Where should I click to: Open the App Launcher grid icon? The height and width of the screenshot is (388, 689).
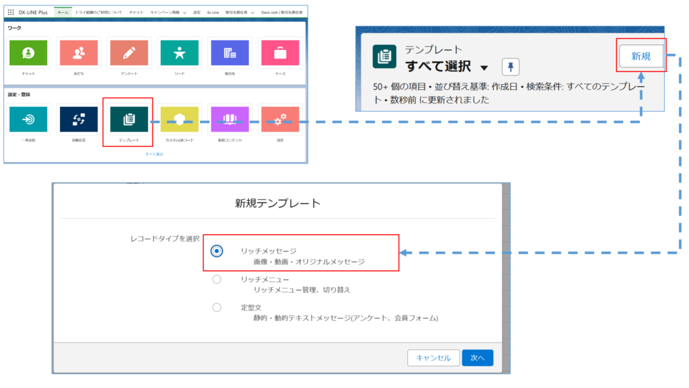click(x=11, y=12)
